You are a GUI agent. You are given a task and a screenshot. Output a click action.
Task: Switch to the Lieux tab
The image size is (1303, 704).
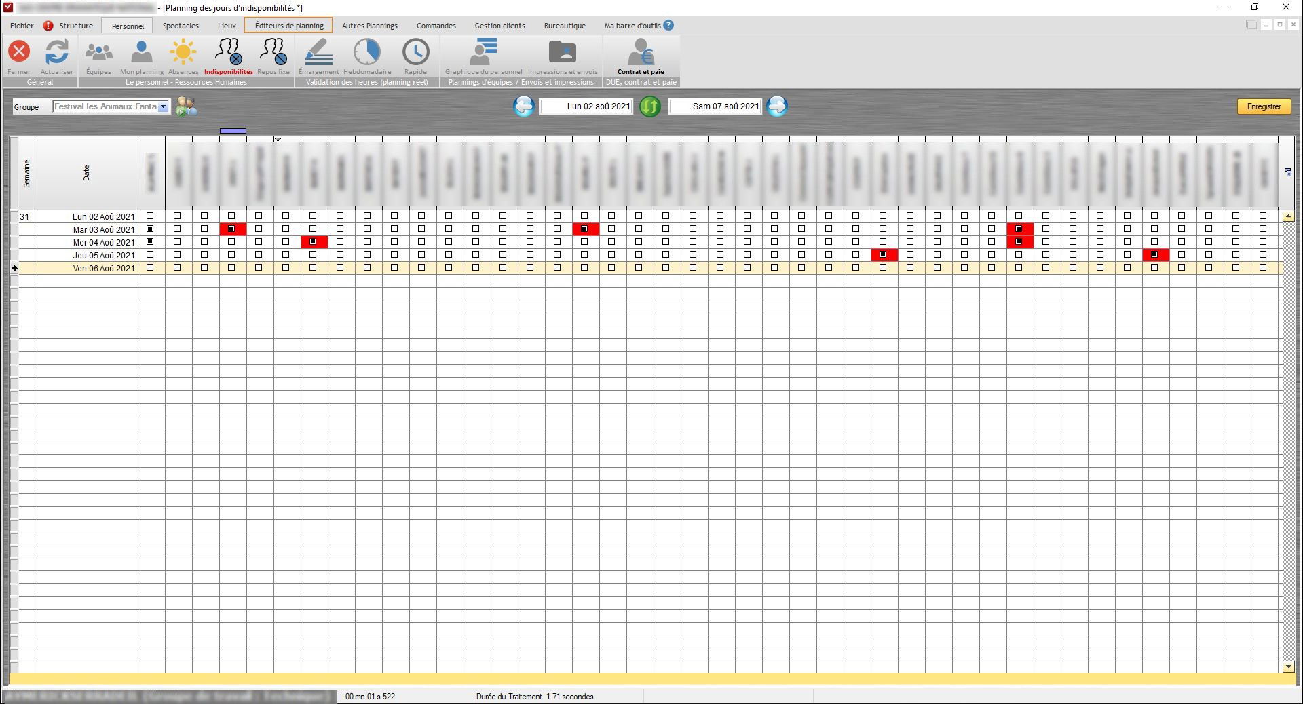[227, 26]
